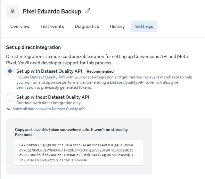Switch to the Test events tab
This screenshot has height=179, width=205.
tap(52, 26)
